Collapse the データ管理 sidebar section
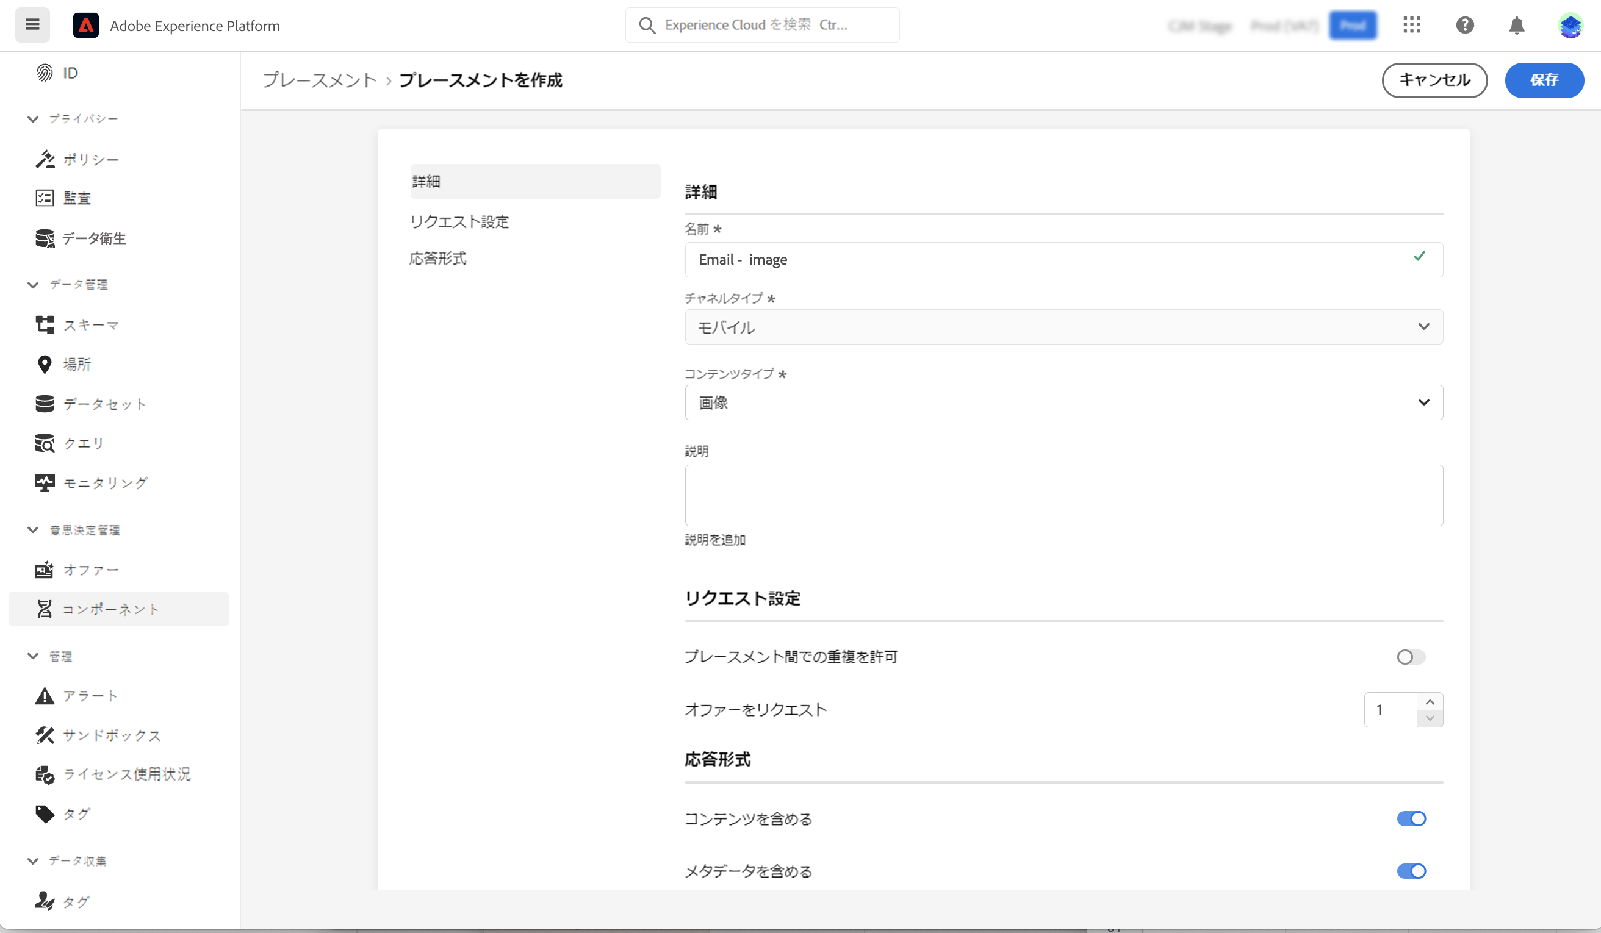 pos(33,285)
